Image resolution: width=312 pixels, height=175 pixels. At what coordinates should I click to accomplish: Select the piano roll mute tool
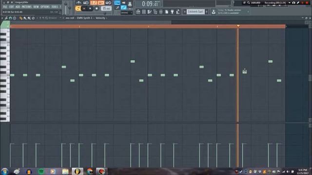(x=33, y=18)
